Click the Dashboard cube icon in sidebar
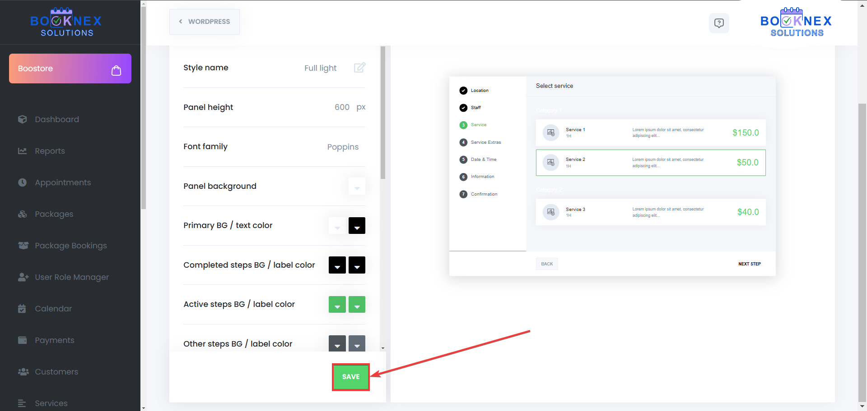 click(x=23, y=119)
